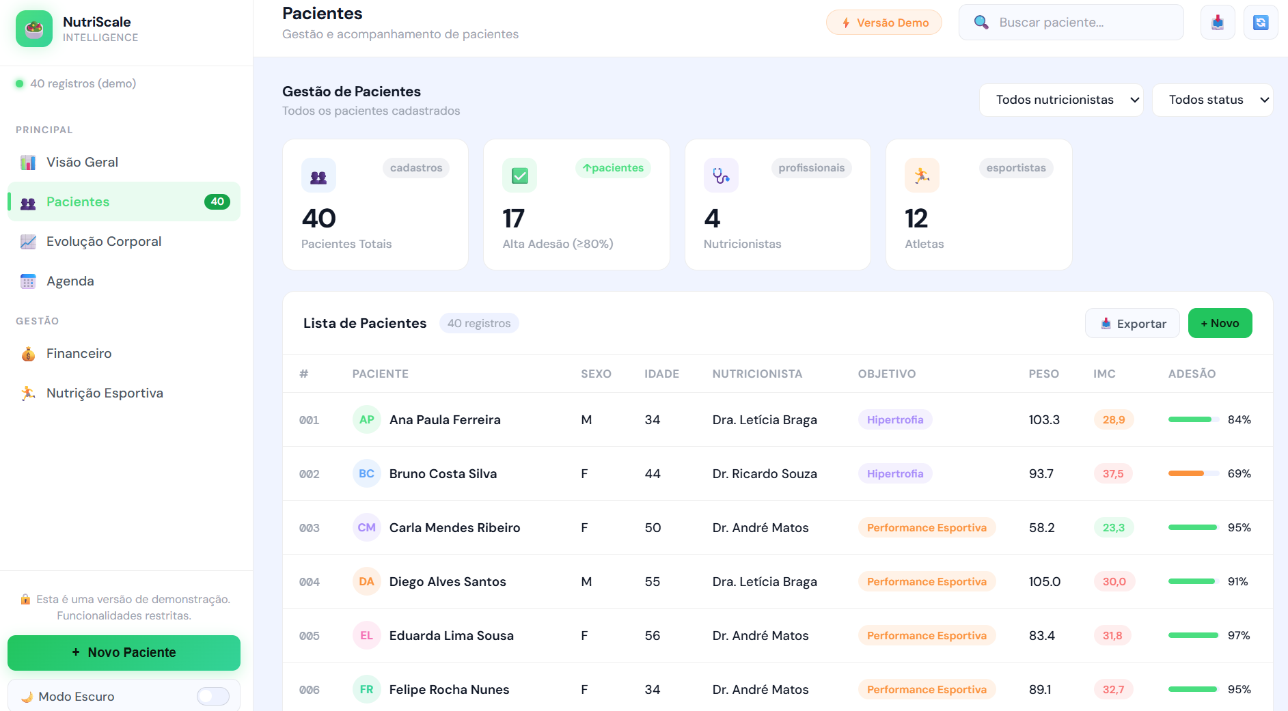
Task: Click the refresh sync icon in header
Action: tap(1261, 23)
